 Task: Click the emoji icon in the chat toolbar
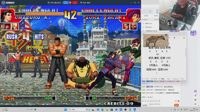(142, 101)
